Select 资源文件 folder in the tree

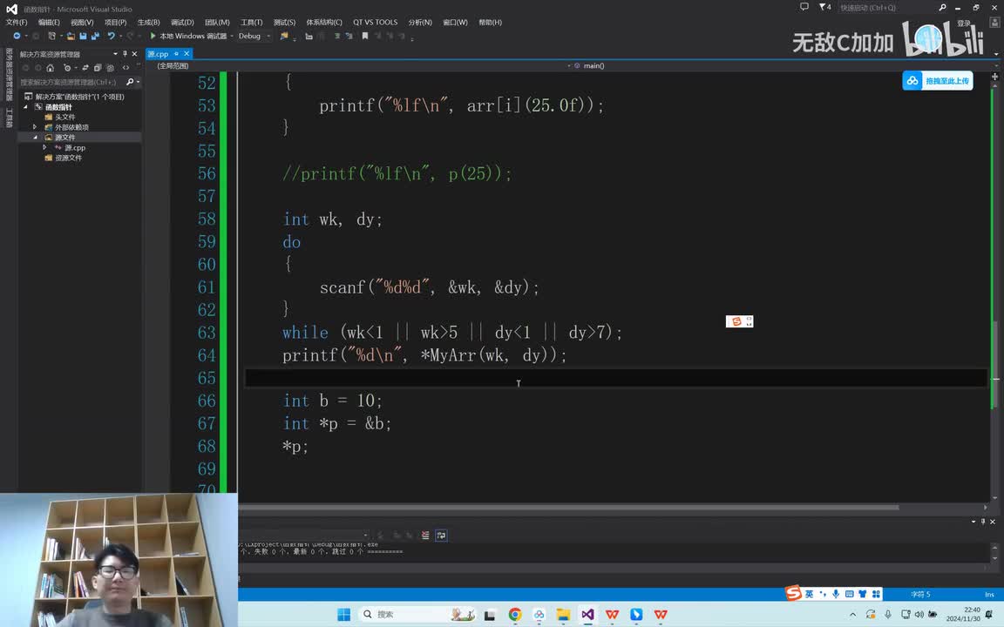[x=69, y=158]
